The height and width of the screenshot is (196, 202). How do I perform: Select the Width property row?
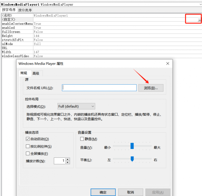pyautogui.click(x=102, y=52)
